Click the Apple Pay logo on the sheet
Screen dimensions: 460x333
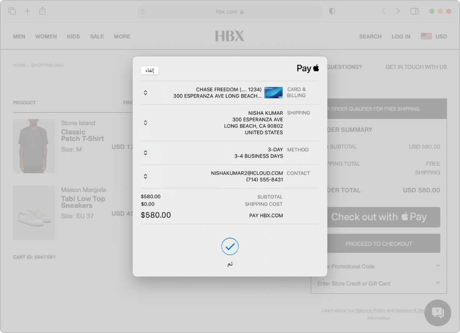point(308,68)
